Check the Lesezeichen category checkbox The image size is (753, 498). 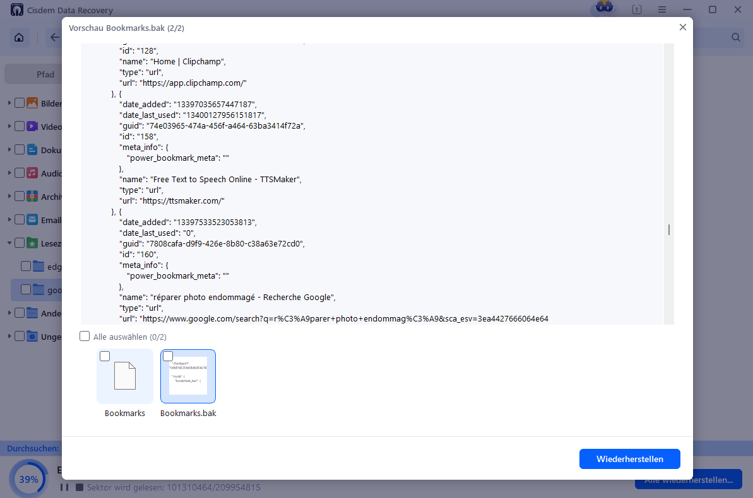tap(20, 243)
